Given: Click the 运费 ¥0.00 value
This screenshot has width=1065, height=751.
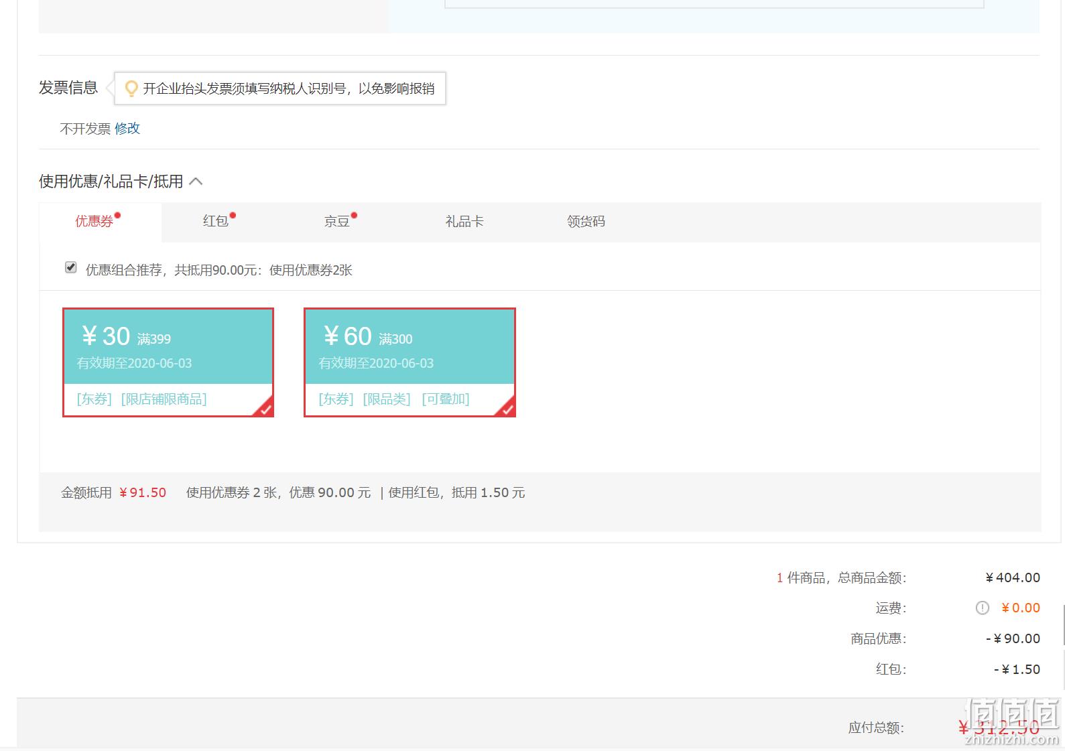Looking at the screenshot, I should coord(1021,608).
